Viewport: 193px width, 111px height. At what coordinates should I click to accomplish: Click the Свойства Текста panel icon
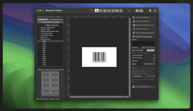(134, 29)
